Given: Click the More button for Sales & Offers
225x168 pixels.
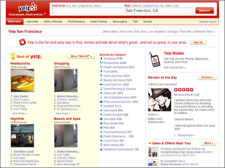Looking at the screenshot, I should tap(208, 143).
